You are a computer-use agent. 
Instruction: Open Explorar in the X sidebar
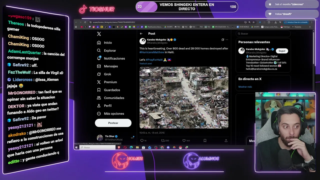(x=106, y=50)
